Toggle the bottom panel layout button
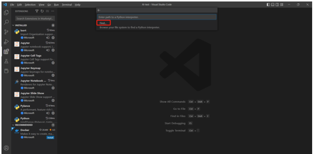This screenshot has width=314, height=154. (273, 4)
